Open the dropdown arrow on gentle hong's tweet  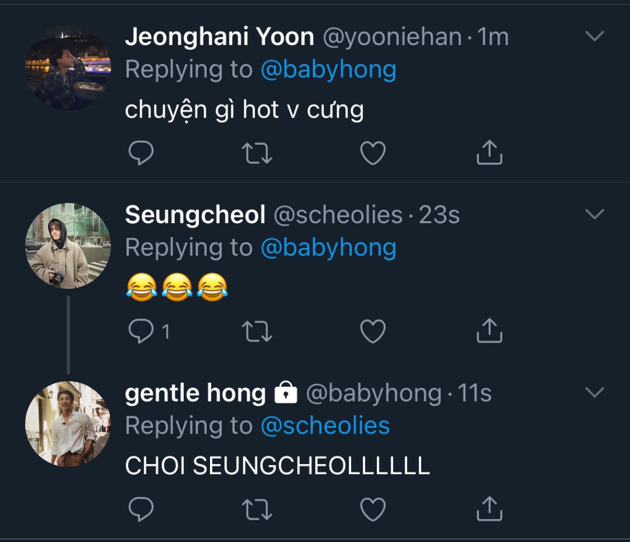pyautogui.click(x=595, y=392)
